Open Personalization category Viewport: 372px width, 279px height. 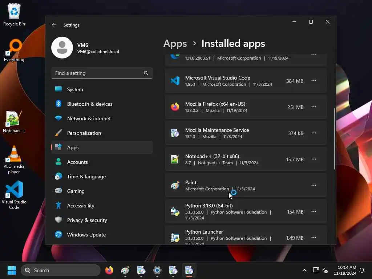tap(102, 133)
